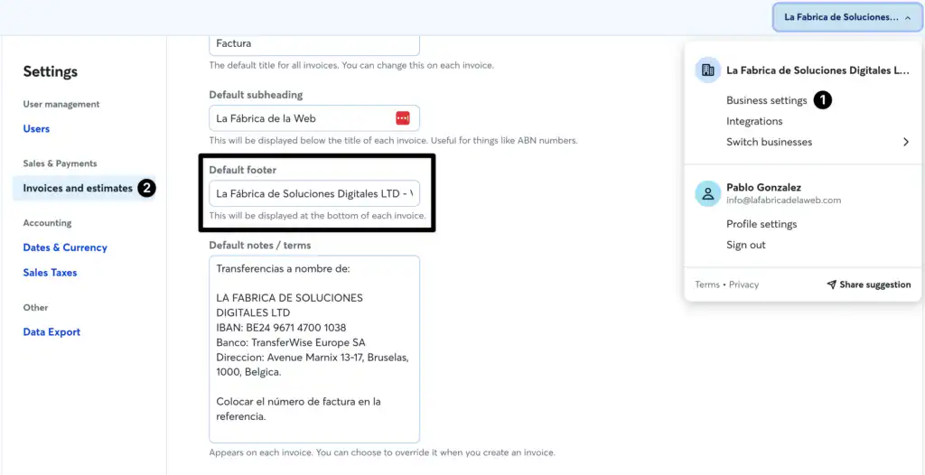Viewport: 925px width, 475px height.
Task: Open Profile settings
Action: 761,224
